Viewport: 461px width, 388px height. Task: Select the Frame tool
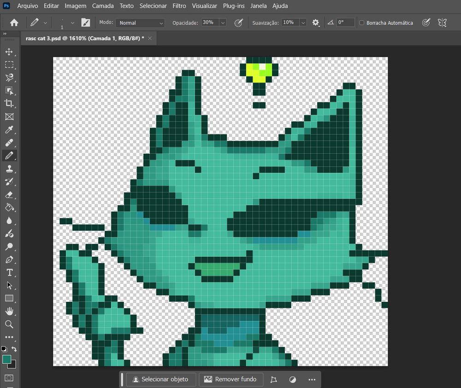(9, 117)
